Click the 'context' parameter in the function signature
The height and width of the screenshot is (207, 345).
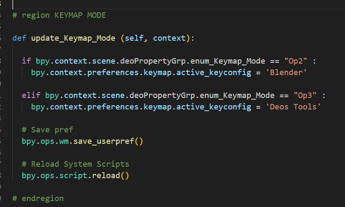[x=169, y=38]
